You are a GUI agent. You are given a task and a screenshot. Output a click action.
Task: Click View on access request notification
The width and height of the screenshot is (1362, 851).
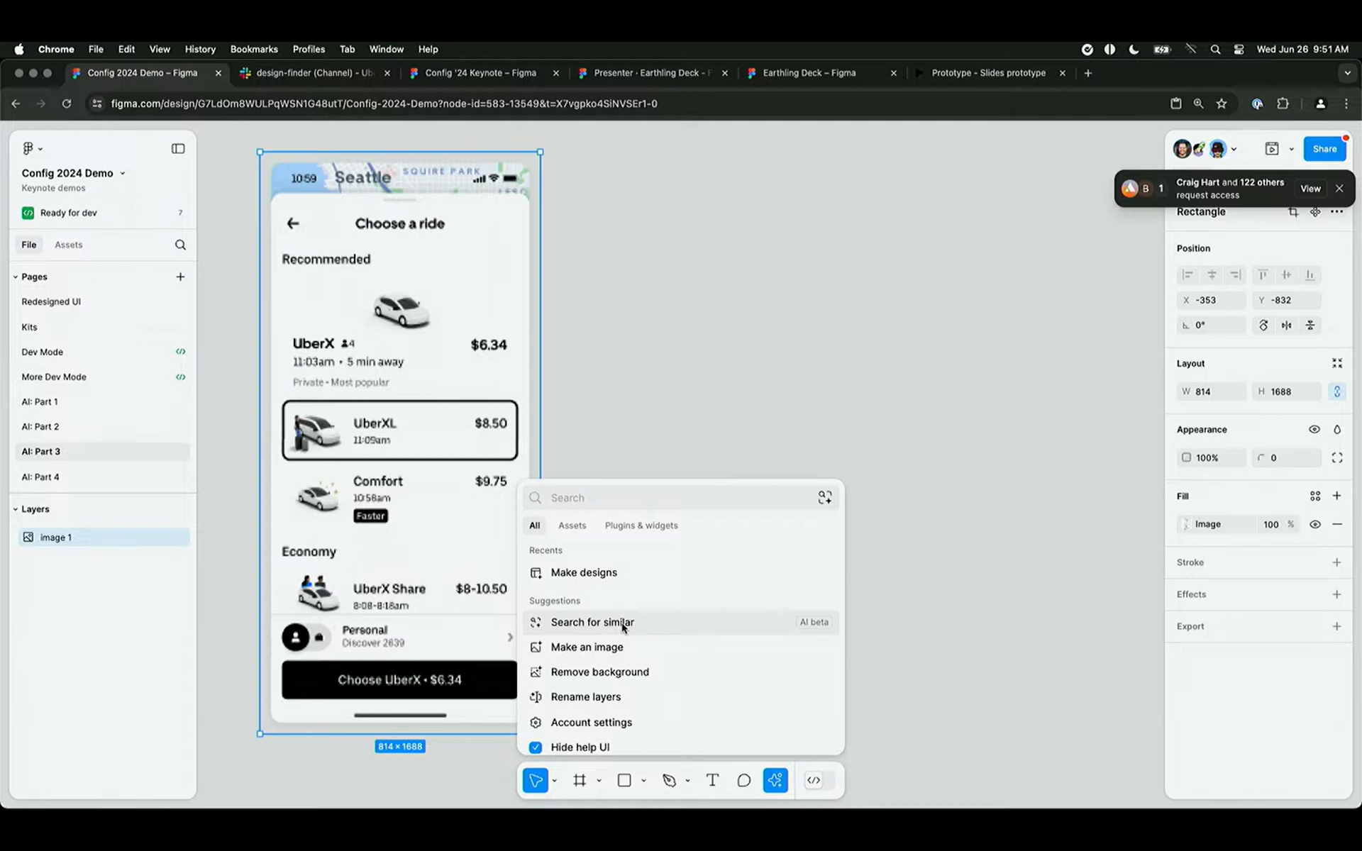1310,189
